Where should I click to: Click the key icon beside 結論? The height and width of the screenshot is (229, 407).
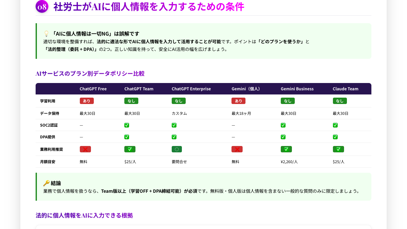[46, 183]
